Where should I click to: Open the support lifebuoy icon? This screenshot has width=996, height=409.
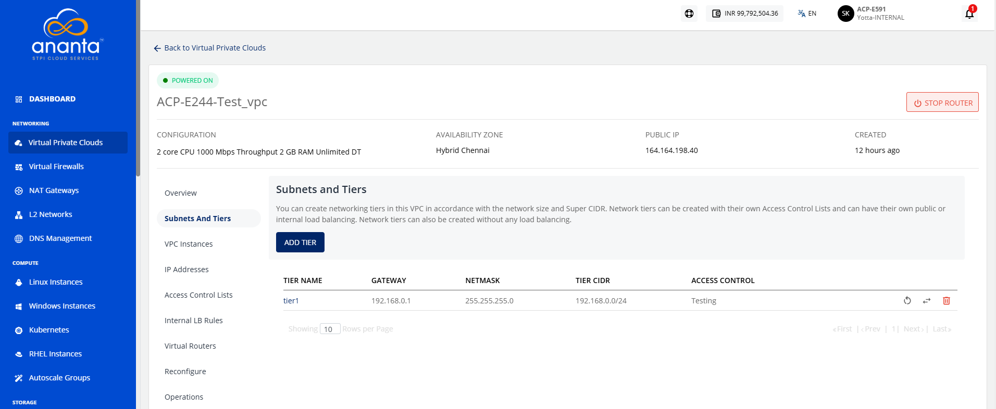coord(689,14)
